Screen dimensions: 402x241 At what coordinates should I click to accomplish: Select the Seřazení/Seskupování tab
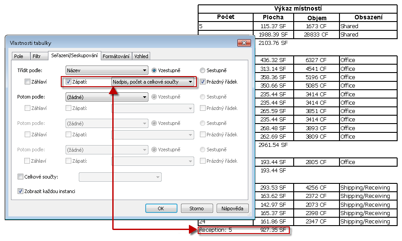[74, 55]
